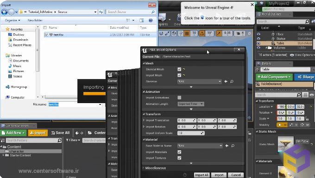Toggle rotation snapping triangle icon
The width and height of the screenshot is (315, 178).
(x=202, y=33)
